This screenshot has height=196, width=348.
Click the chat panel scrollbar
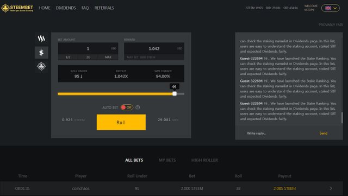pyautogui.click(x=342, y=117)
